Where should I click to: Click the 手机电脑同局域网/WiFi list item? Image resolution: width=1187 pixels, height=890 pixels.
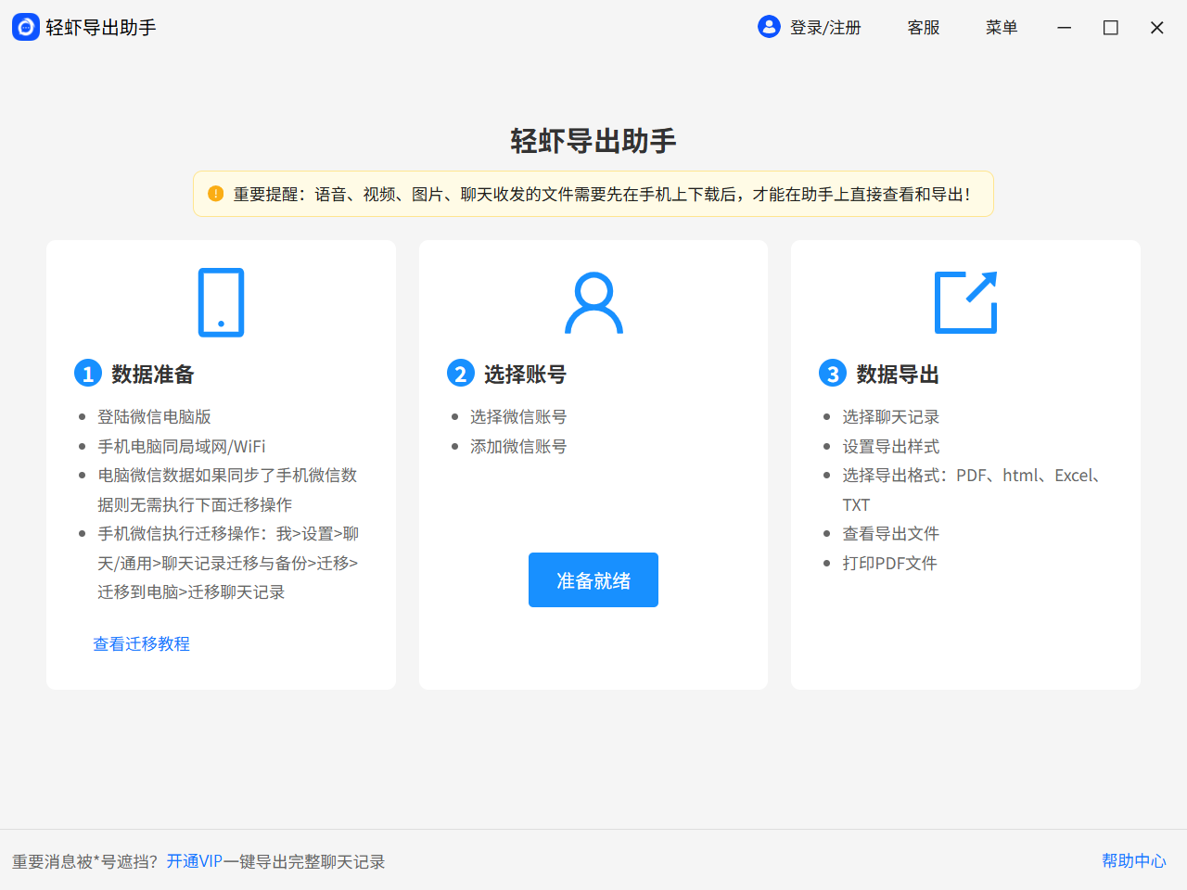[x=182, y=447]
